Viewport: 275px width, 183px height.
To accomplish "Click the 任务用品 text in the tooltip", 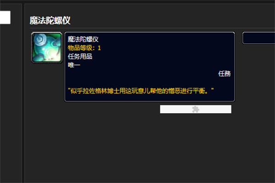I will 80,57.
